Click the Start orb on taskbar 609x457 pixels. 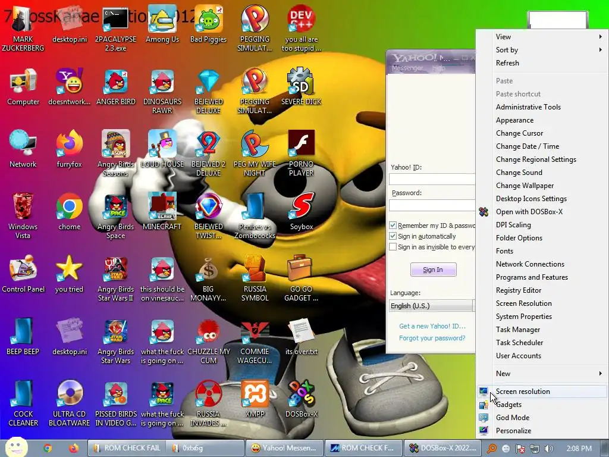point(16,447)
